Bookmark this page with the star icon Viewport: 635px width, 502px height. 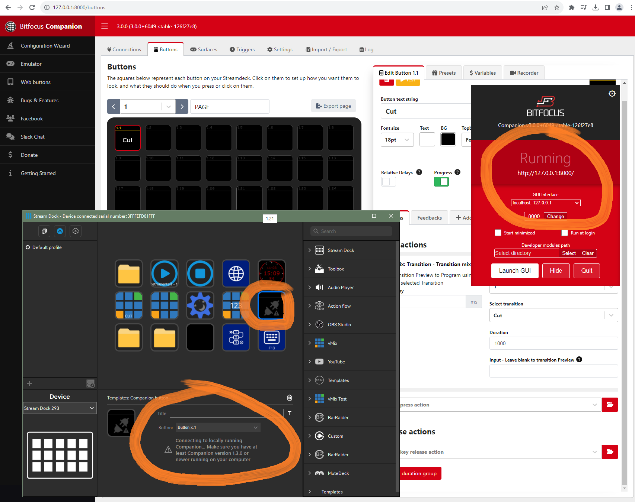(557, 7)
